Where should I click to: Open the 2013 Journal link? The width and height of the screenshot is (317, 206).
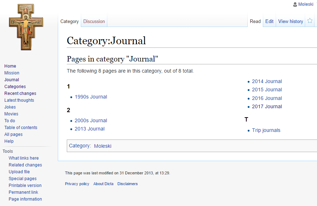coord(89,129)
